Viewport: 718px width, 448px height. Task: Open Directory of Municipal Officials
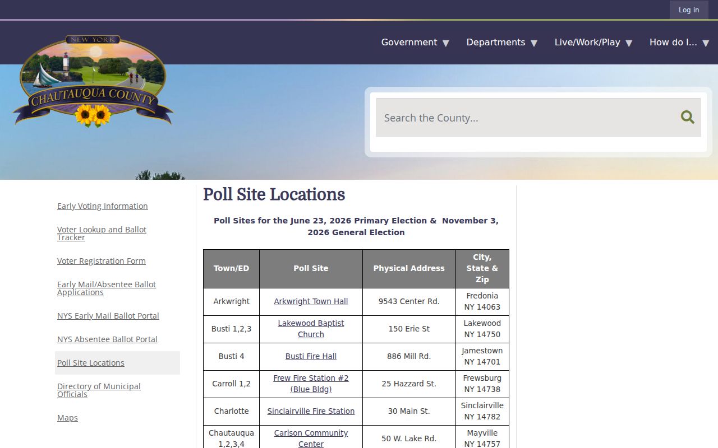click(99, 390)
